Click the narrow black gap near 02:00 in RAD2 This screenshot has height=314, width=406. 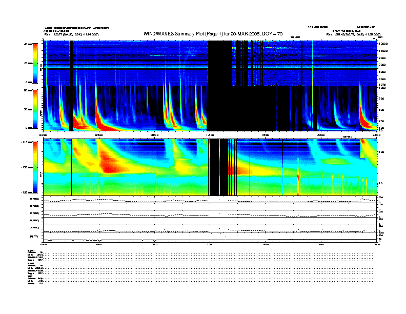coord(71,63)
